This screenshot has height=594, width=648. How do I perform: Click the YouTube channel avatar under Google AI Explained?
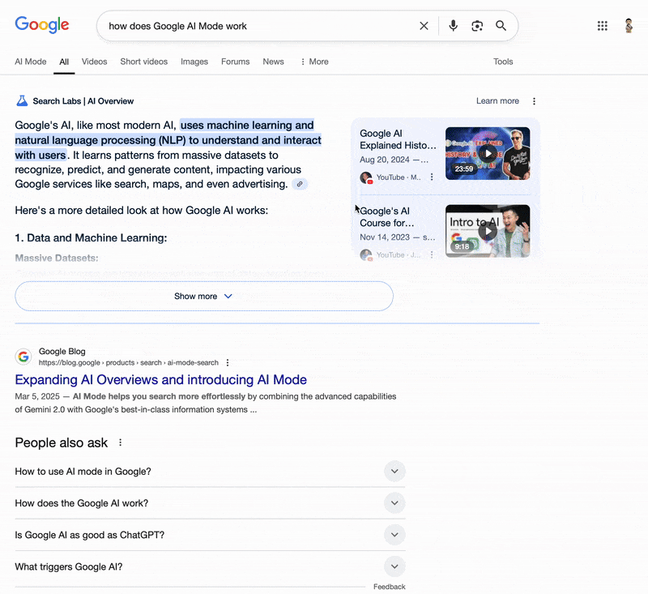pyautogui.click(x=366, y=177)
